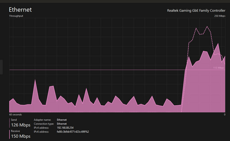Click the tallest dashed send peak in graph
Viewport: 230px width, 141px height.
pyautogui.click(x=207, y=26)
